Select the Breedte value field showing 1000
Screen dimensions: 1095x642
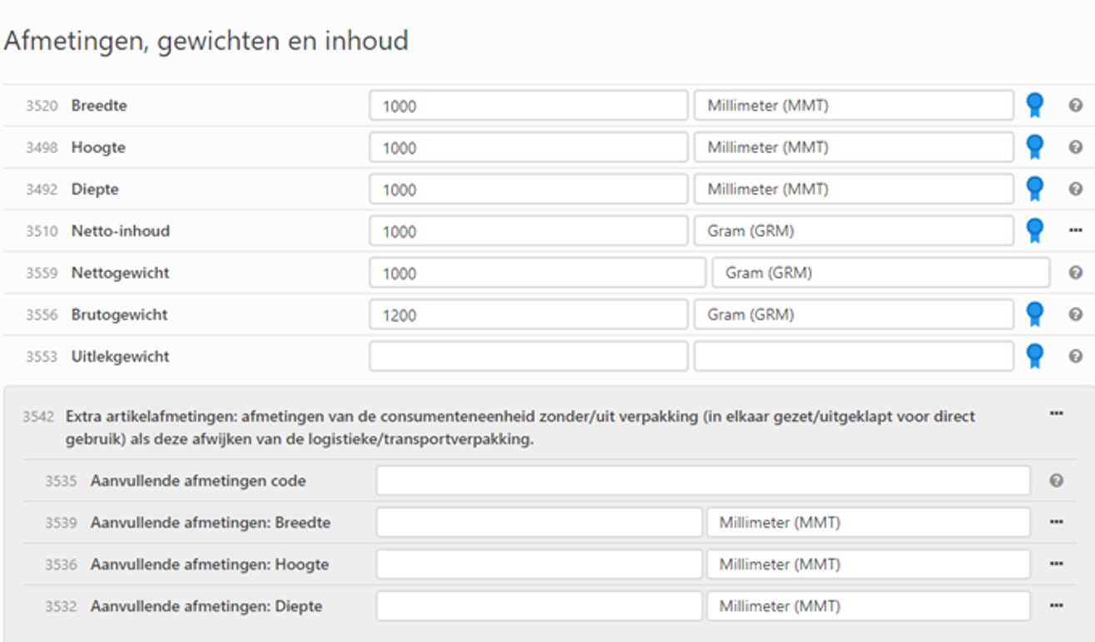529,106
